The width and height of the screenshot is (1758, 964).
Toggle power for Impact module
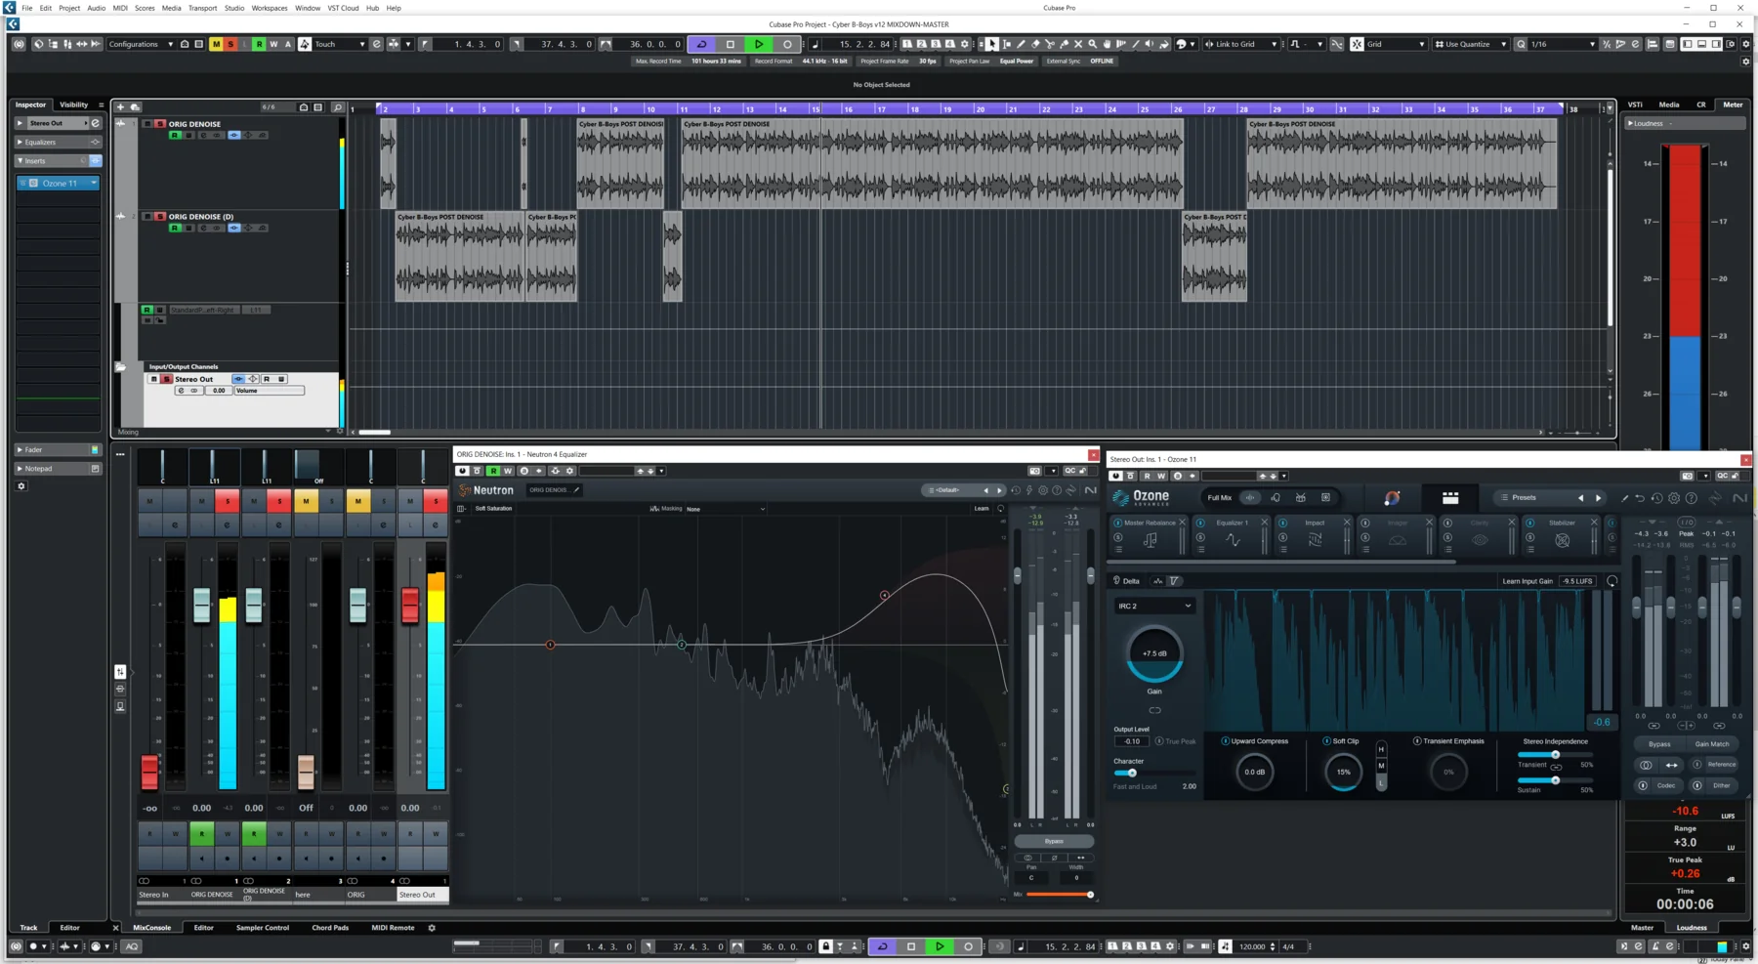pos(1282,523)
